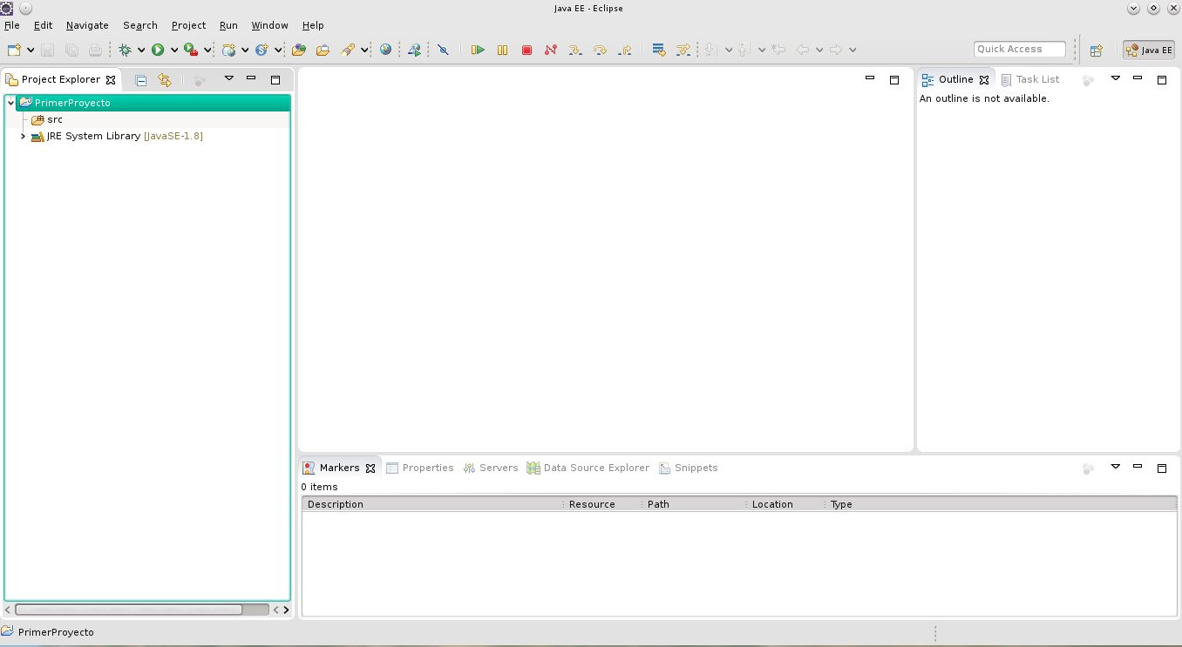Expand the JRE System Library node

[x=23, y=136]
